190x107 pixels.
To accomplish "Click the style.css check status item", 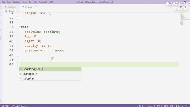I will click(23, 106).
